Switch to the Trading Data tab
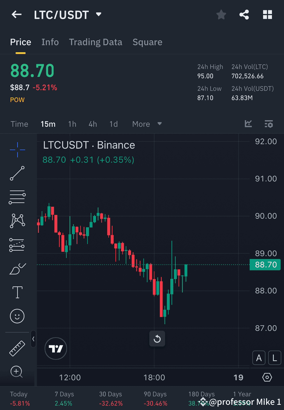This screenshot has width=284, height=410. coord(96,42)
